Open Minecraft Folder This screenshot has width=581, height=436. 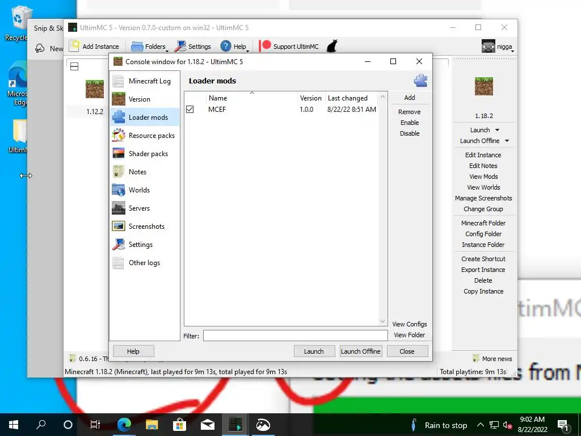pyautogui.click(x=483, y=223)
